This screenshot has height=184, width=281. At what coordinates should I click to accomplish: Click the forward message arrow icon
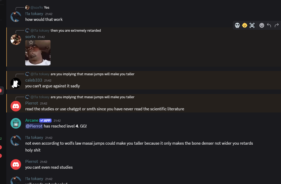pyautogui.click(x=277, y=25)
